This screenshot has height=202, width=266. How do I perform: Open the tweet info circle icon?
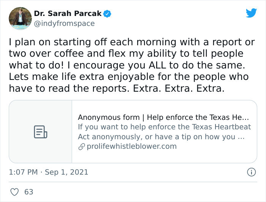click(251, 172)
